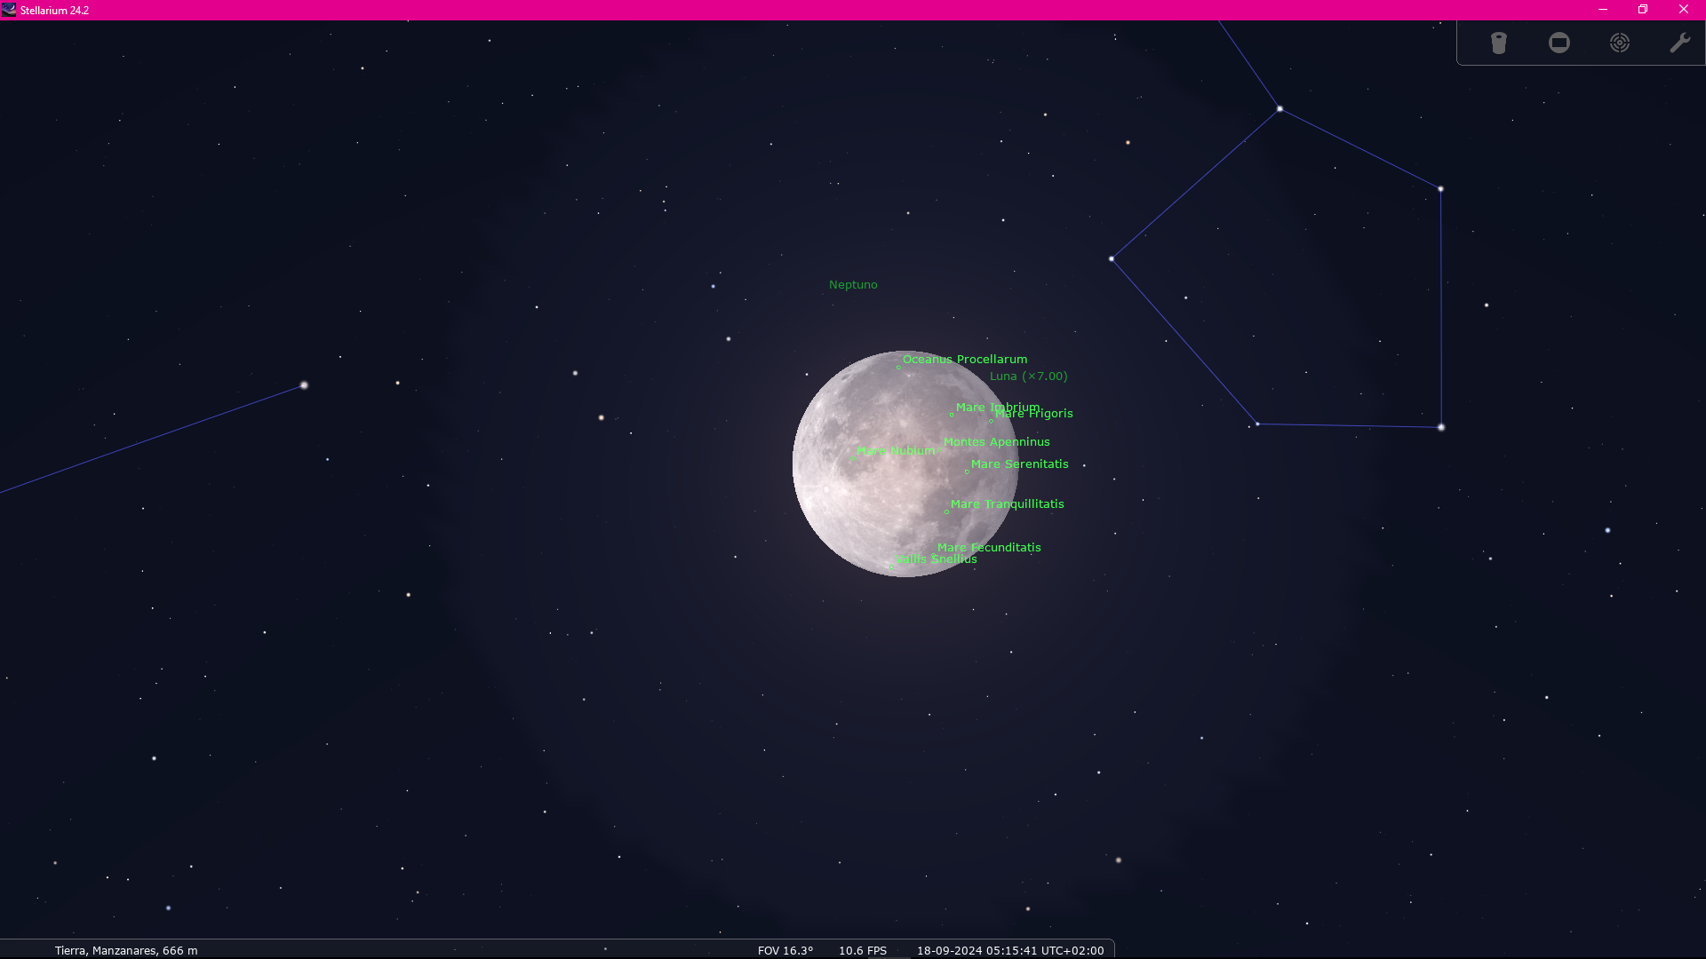
Task: Toggle the Telrad sight icon
Action: [x=1620, y=43]
